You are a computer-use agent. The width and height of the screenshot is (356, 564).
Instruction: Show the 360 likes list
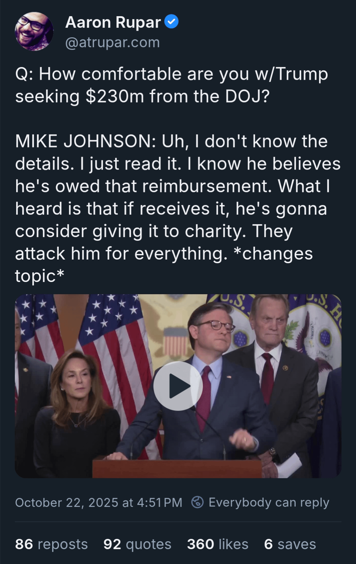[x=218, y=544]
